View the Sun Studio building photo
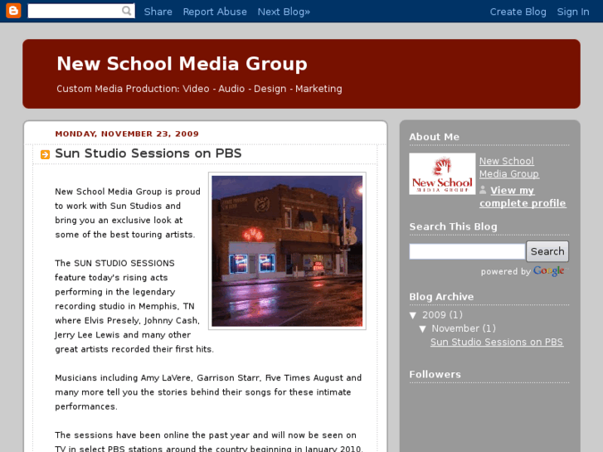The width and height of the screenshot is (603, 452). coord(287,250)
